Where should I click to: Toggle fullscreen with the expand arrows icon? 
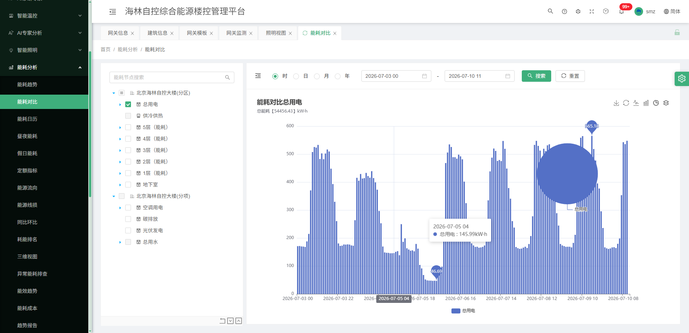pos(592,11)
